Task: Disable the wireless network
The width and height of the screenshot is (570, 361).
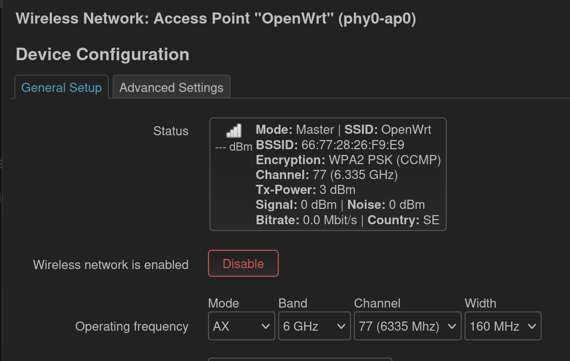Action: click(243, 264)
